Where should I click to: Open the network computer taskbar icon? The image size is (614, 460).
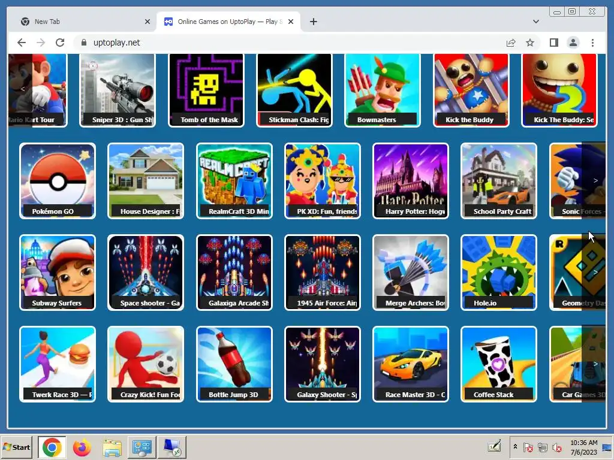[172, 447]
